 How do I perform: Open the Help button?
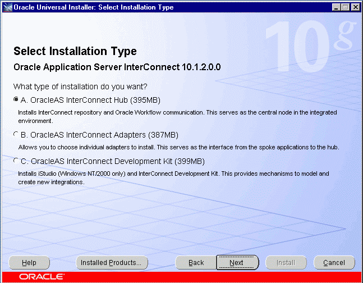click(x=29, y=263)
